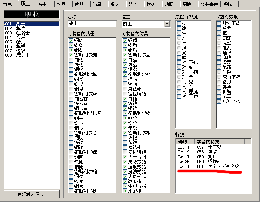260x202 pixels.
Task: Check the 钢匕首 weapon checkbox
Action: 71,108
